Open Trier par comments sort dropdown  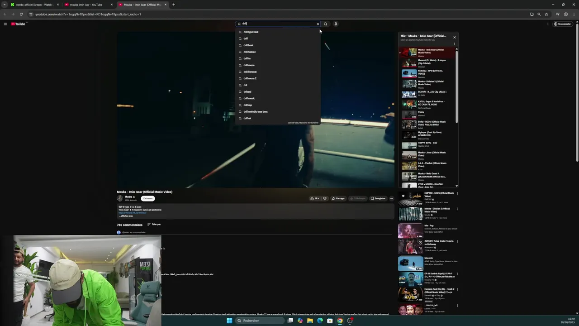tap(154, 225)
